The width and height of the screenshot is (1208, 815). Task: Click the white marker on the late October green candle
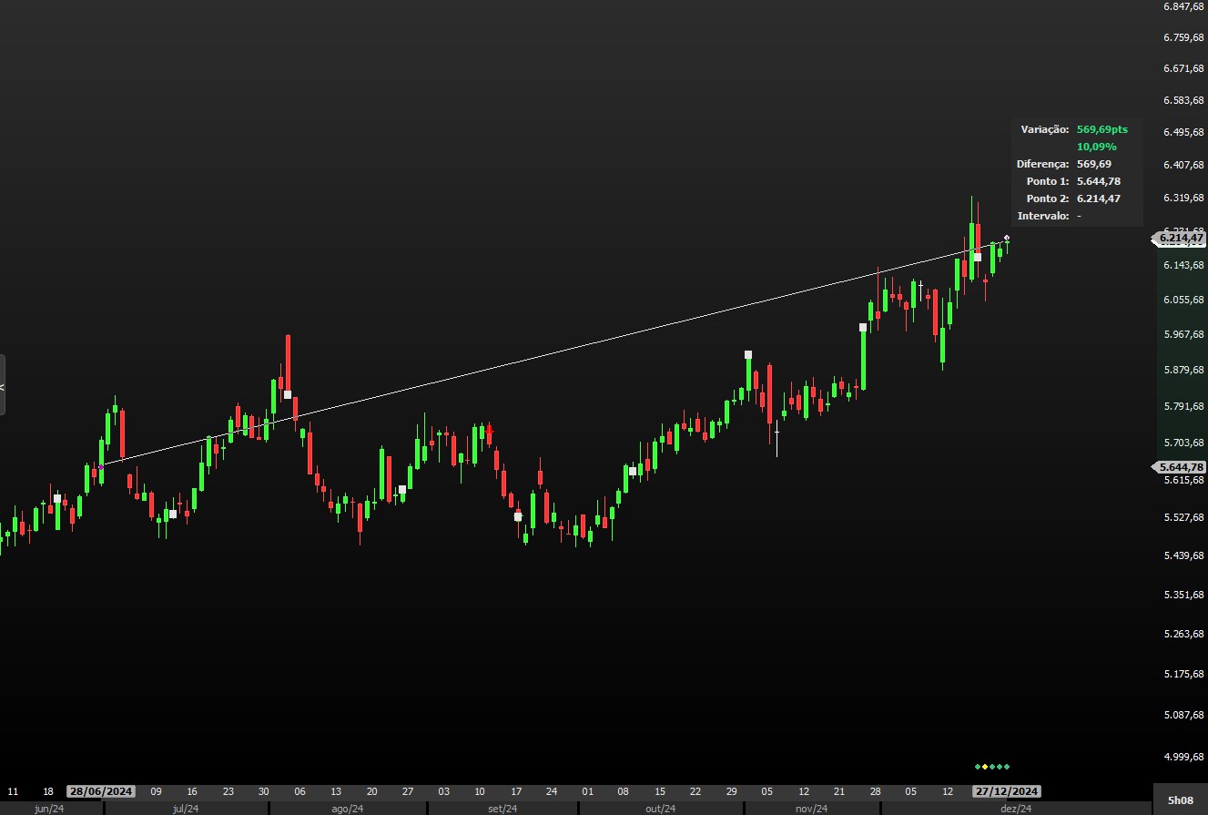748,355
